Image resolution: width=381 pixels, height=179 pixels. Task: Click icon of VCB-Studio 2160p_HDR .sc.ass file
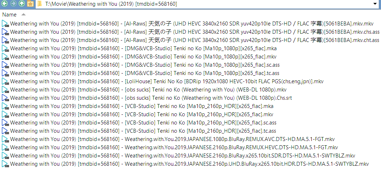5,123
